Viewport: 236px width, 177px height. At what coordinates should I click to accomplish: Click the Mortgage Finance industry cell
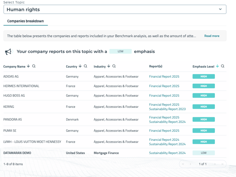tap(106, 153)
